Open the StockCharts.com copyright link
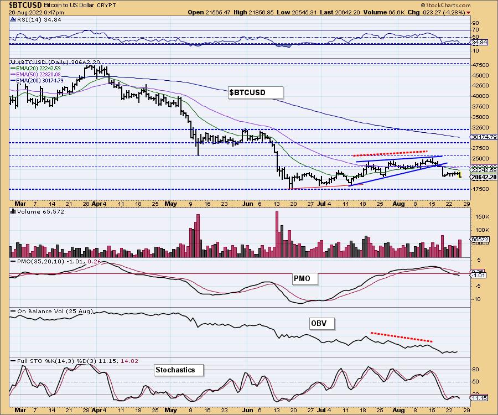 pos(445,5)
